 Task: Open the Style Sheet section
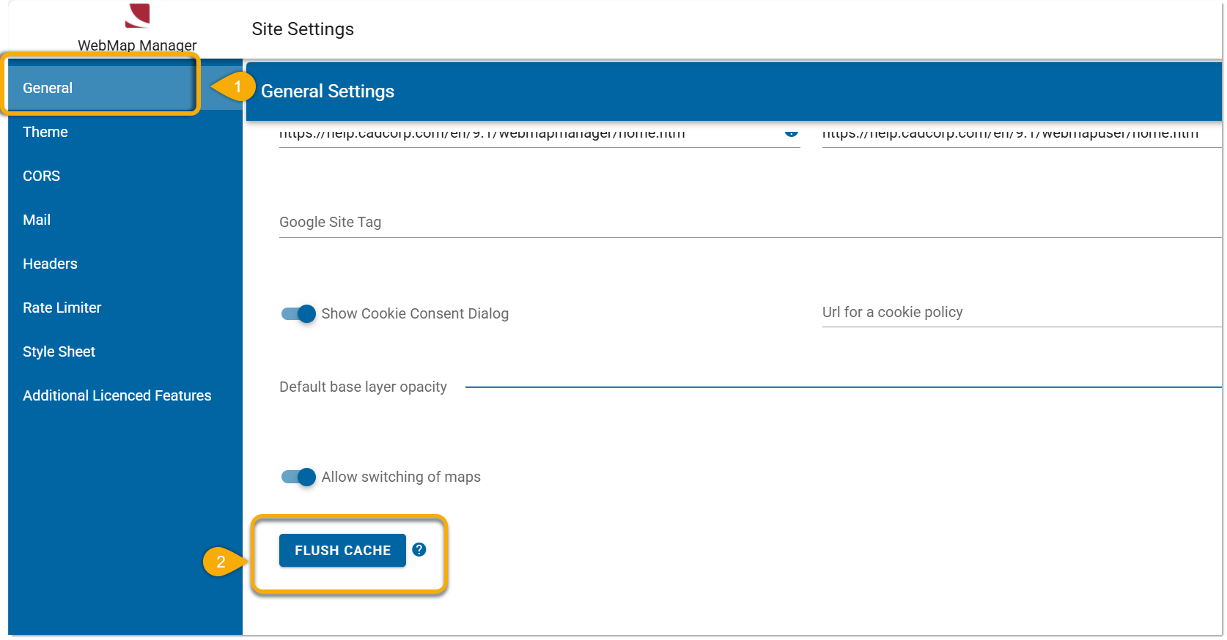(x=125, y=351)
